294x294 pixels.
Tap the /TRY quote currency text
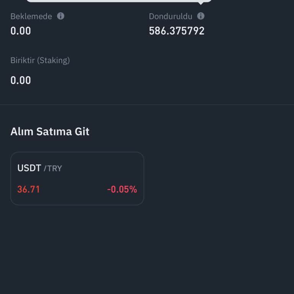(x=53, y=168)
